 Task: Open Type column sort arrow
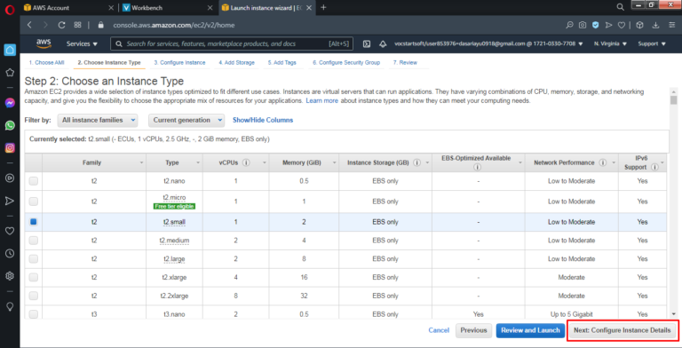point(198,162)
